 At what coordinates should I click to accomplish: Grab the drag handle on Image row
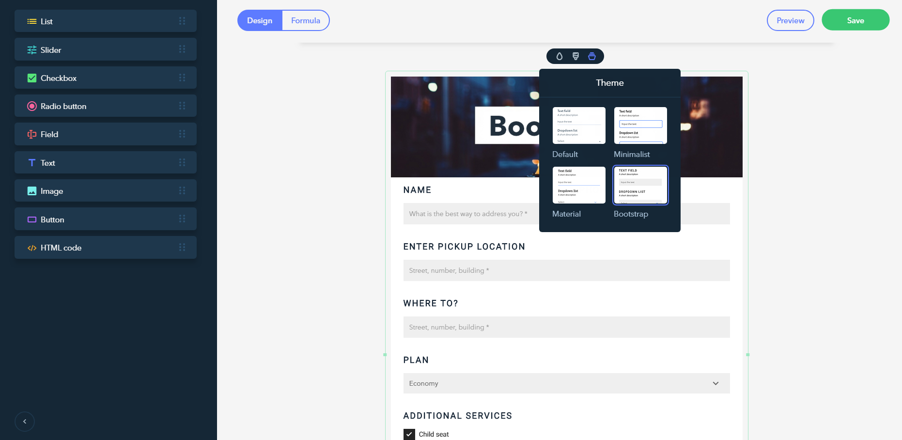point(182,190)
